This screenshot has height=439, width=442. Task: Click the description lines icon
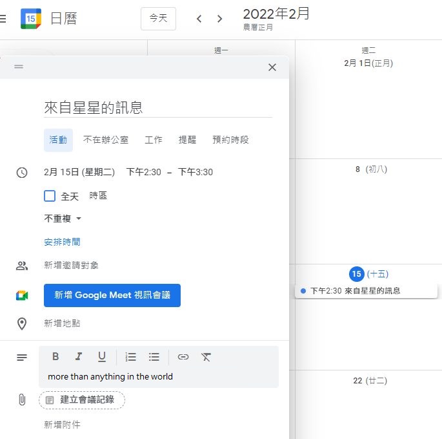(22, 358)
